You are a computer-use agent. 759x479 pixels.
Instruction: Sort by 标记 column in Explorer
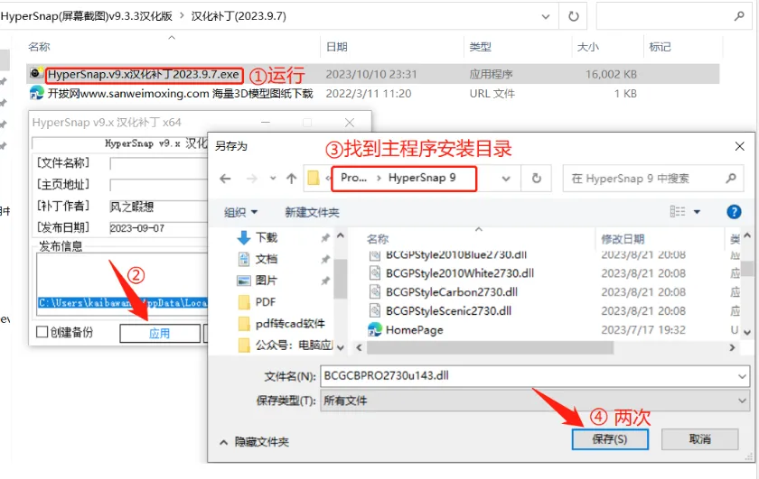(x=660, y=47)
